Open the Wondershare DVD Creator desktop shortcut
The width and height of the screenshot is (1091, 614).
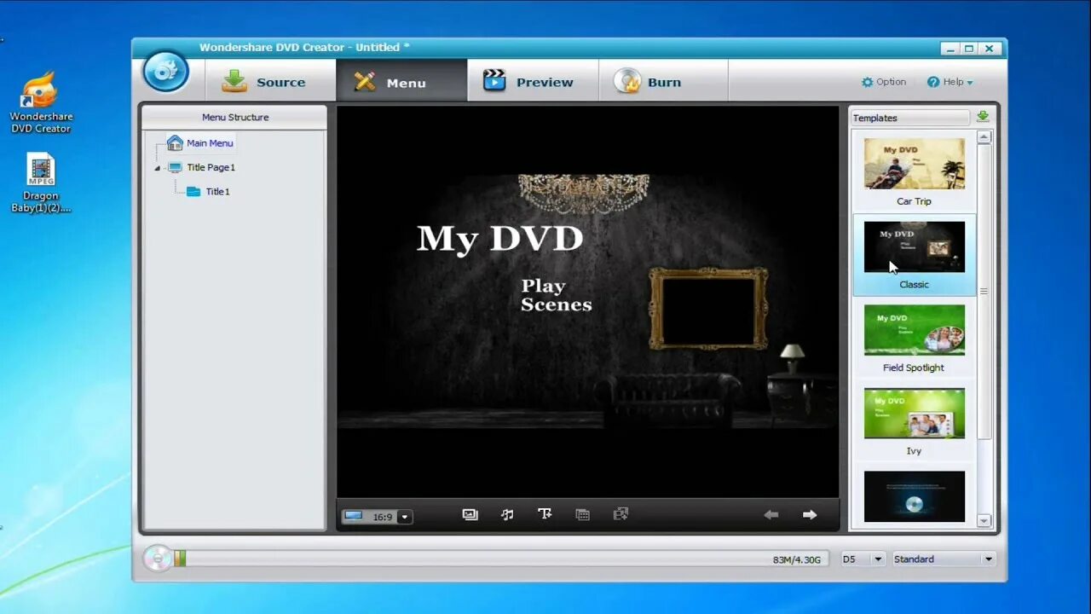(x=40, y=102)
